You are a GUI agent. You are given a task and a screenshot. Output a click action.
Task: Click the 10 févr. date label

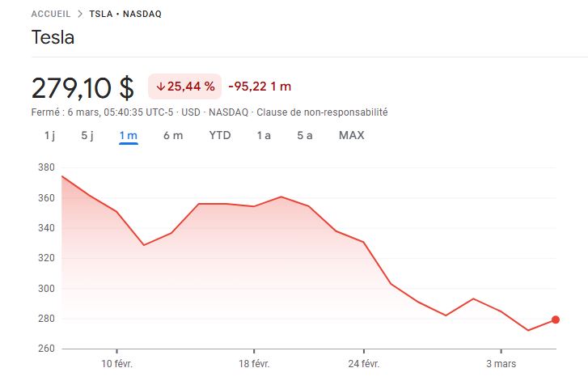(x=117, y=364)
